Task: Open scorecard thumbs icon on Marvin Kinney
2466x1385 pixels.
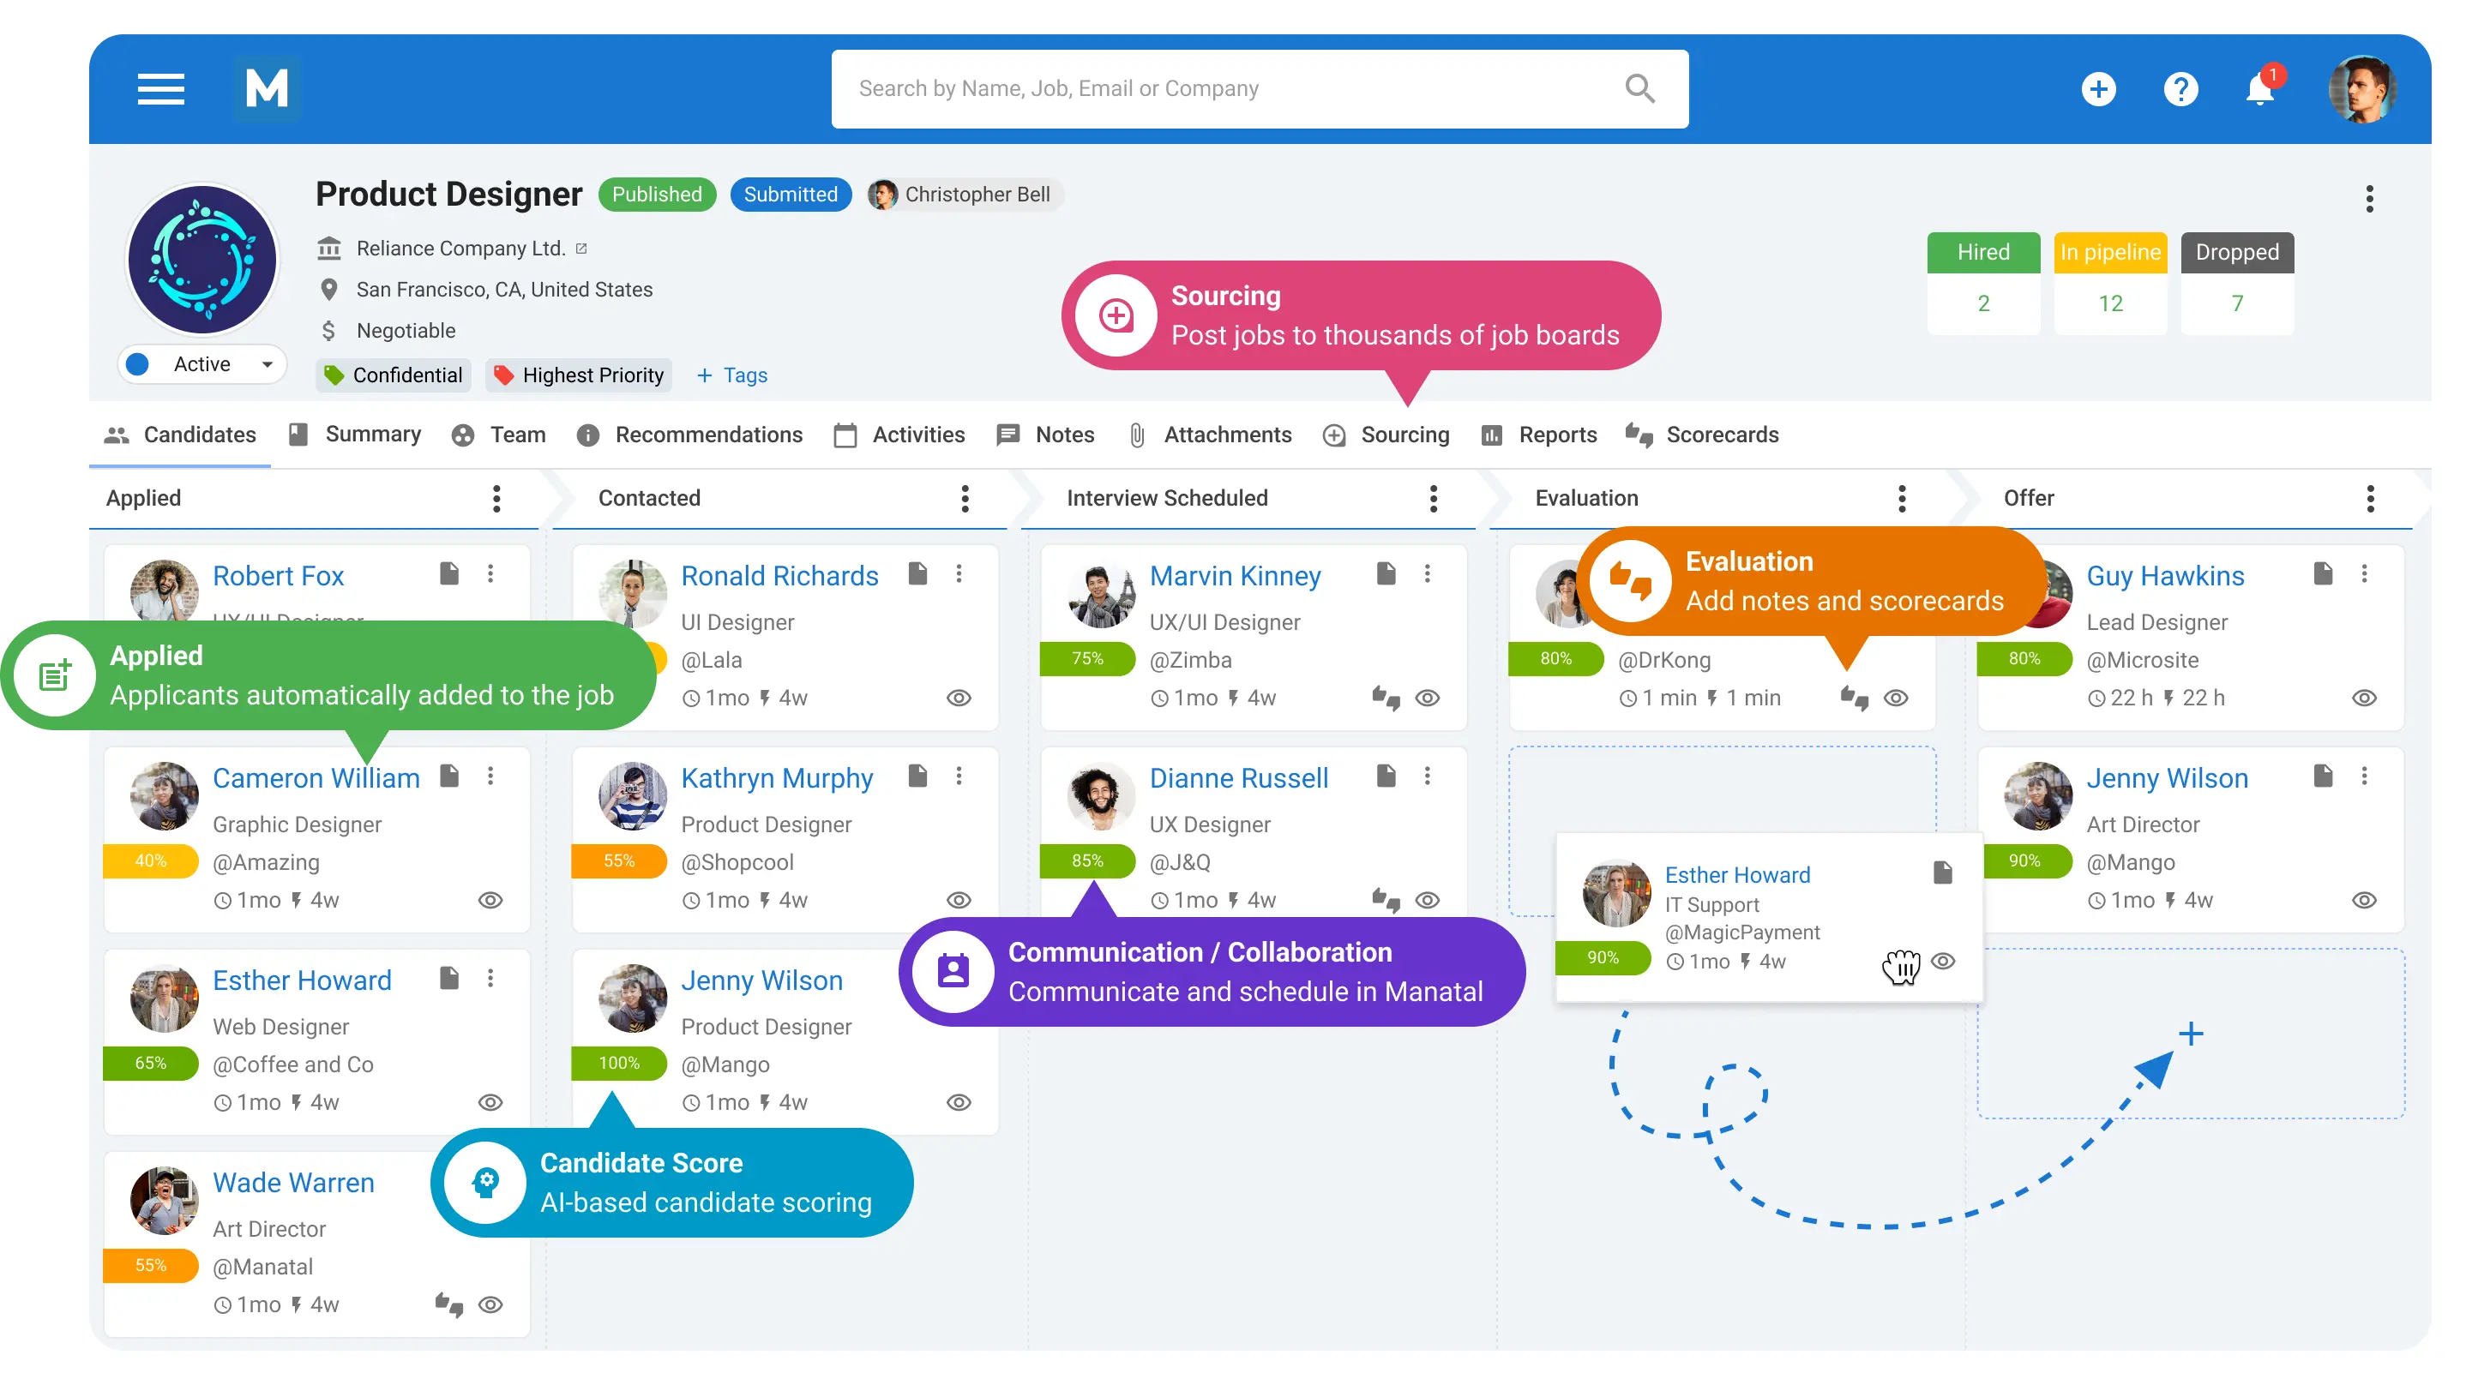Action: click(x=1386, y=698)
